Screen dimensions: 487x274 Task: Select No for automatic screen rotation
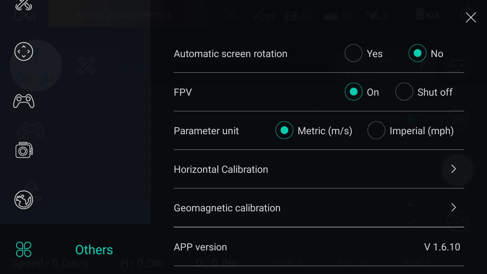coord(417,53)
